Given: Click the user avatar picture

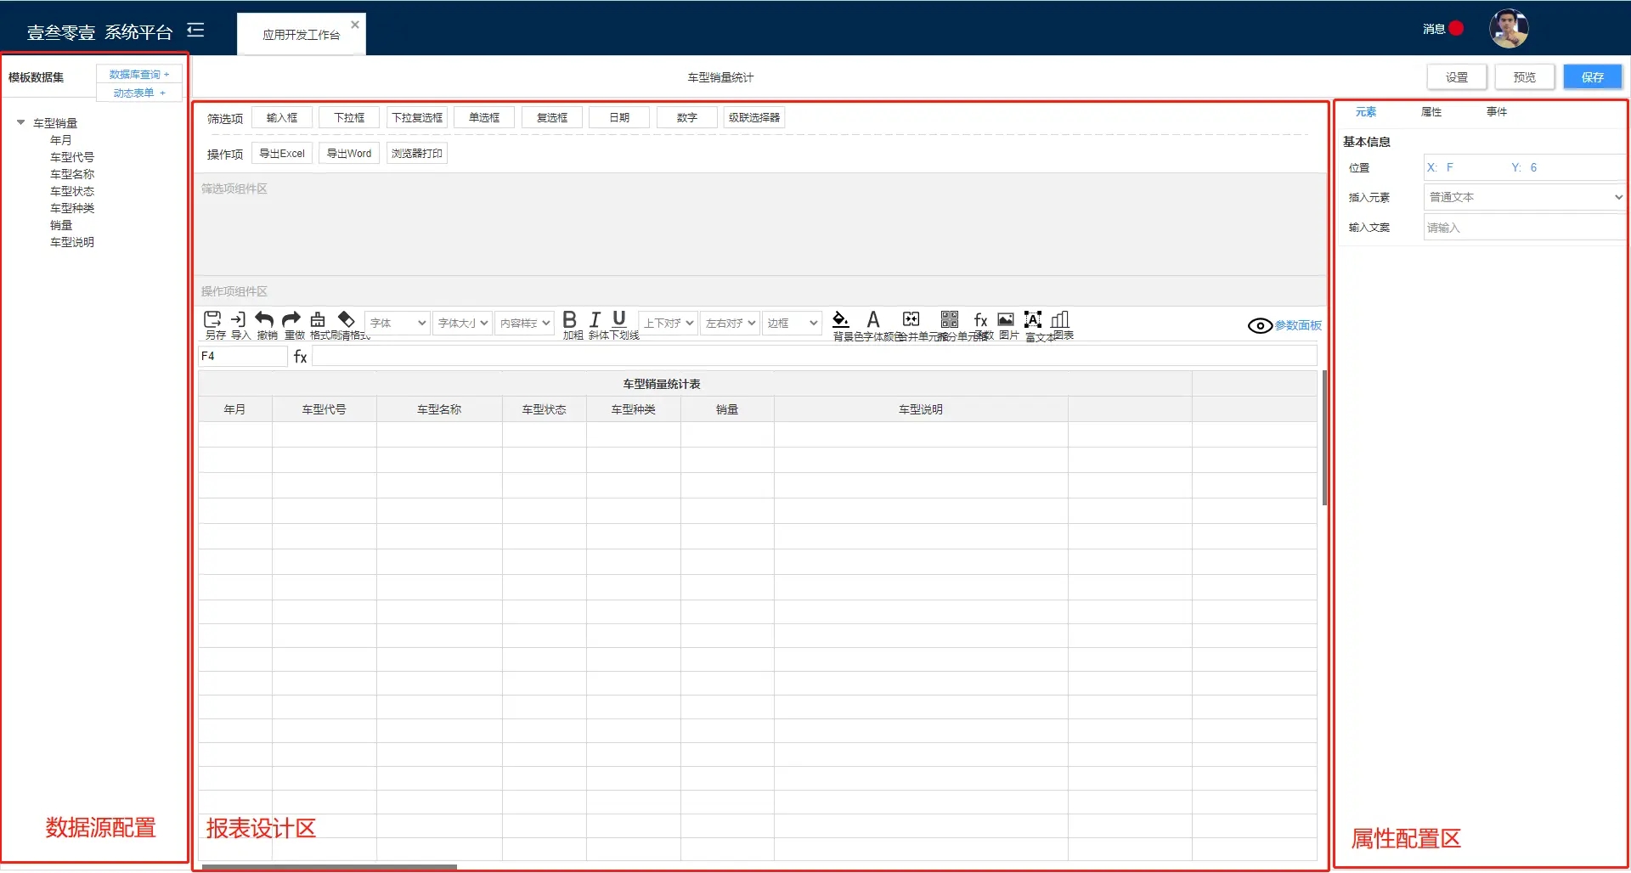Looking at the screenshot, I should click(1509, 28).
